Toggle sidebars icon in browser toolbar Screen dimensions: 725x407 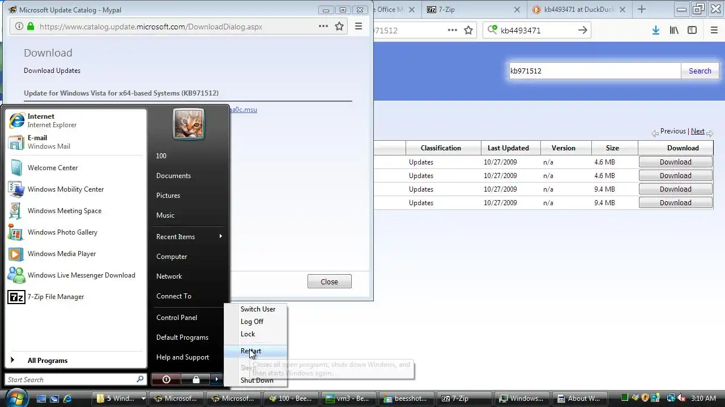[x=692, y=31]
